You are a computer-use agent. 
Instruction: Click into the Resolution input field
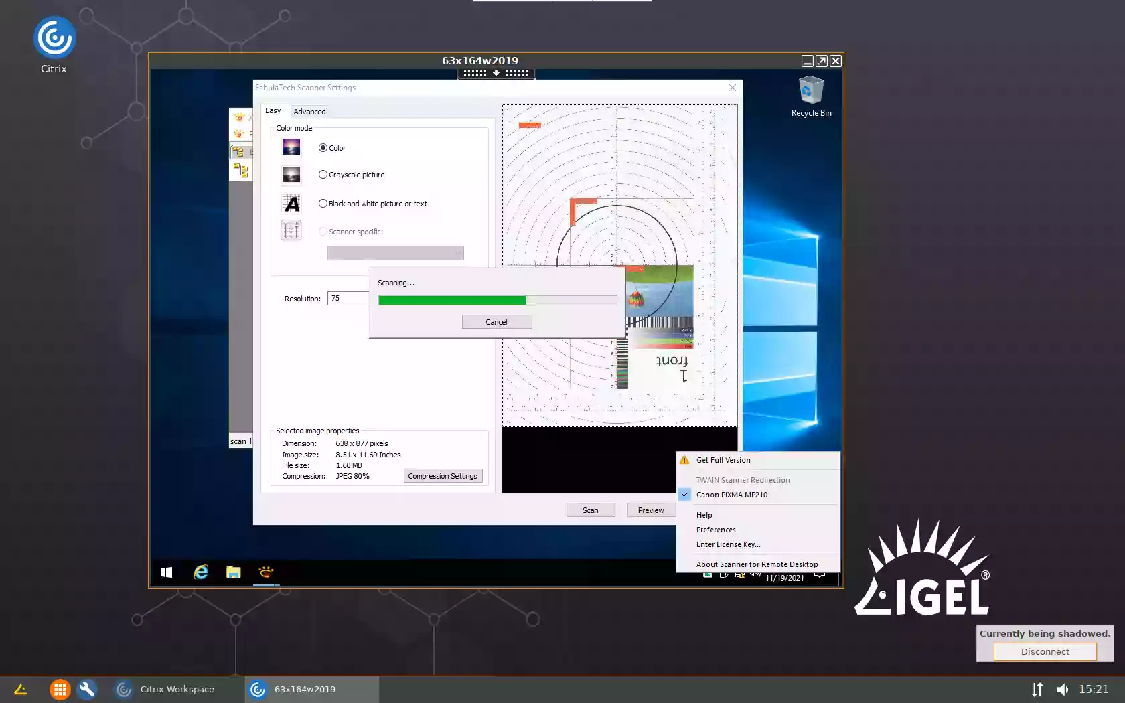pos(348,299)
